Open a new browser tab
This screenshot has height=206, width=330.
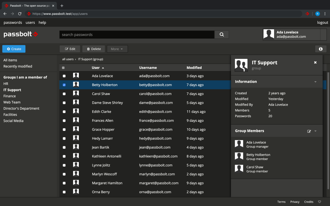coord(62,6)
